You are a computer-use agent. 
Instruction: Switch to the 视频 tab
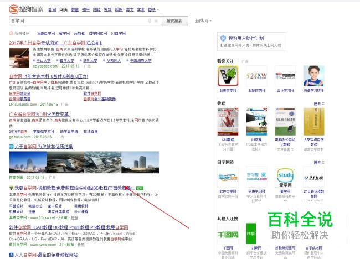107,9
